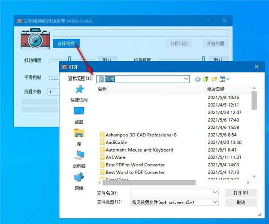Select Automatic Mouse and Keyboard folder
This screenshot has width=269, height=224.
[137, 150]
